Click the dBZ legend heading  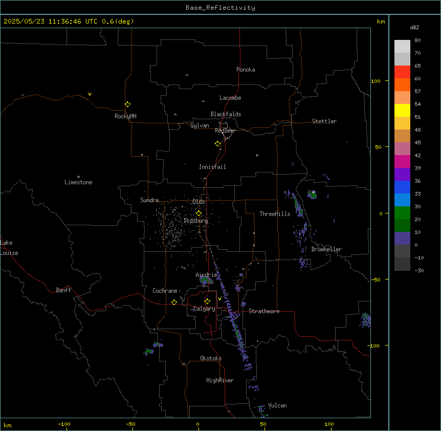coord(414,28)
